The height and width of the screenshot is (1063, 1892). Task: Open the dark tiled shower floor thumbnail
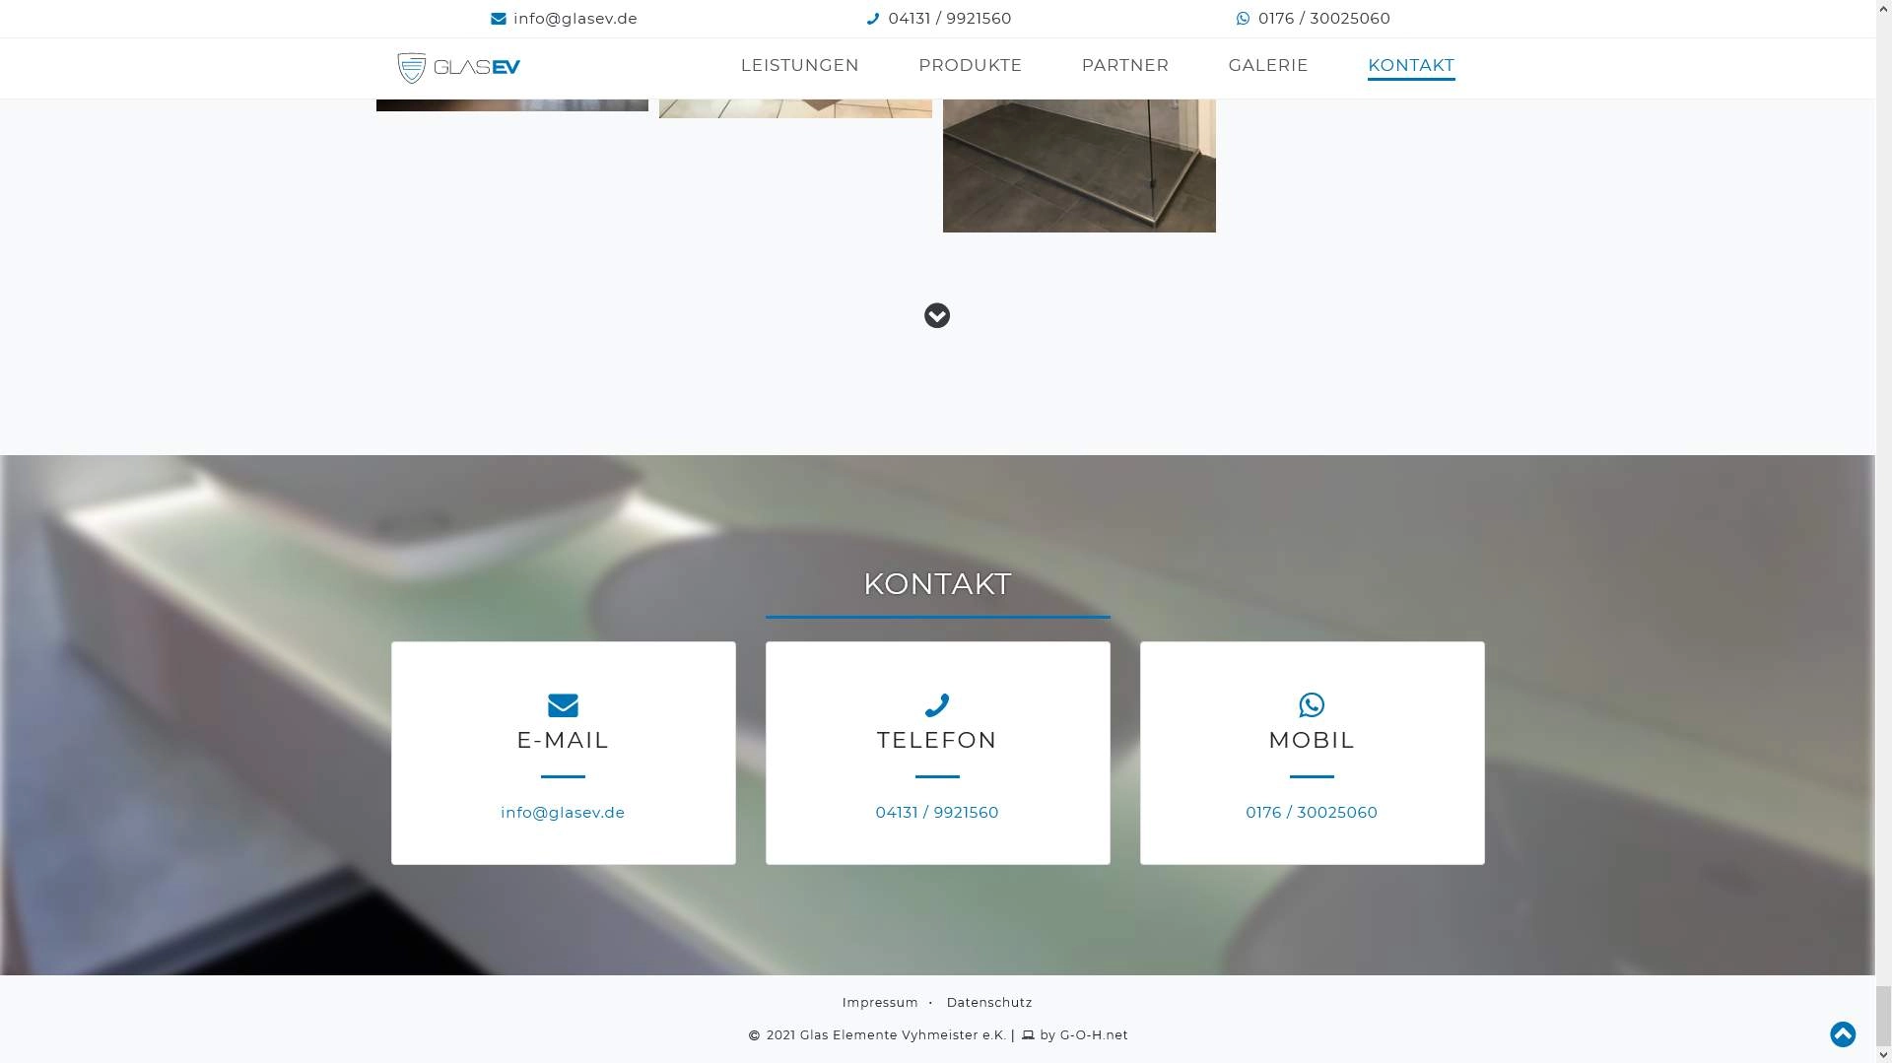point(1079,166)
